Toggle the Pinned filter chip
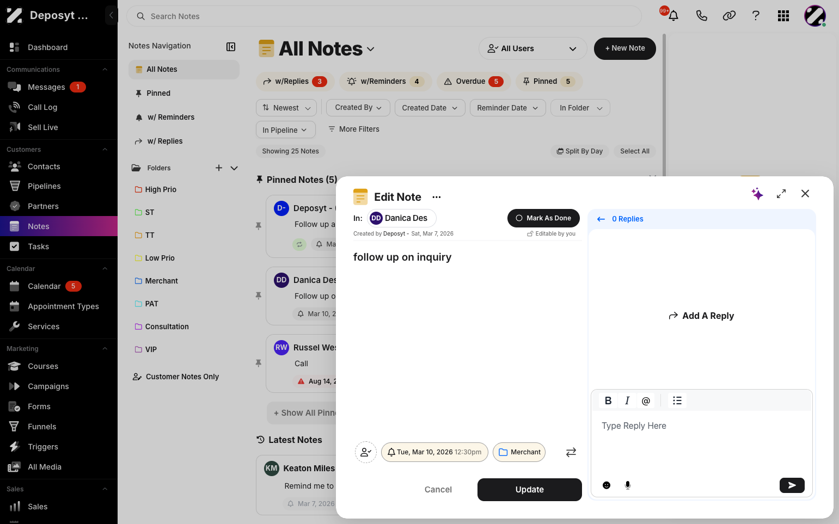839x524 pixels. tap(549, 82)
